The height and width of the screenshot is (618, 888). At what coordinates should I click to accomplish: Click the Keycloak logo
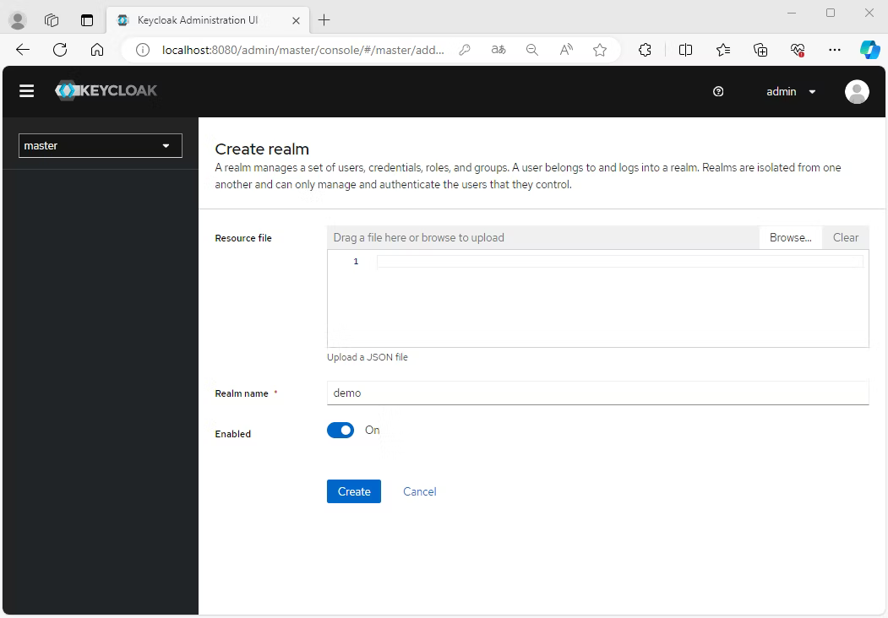106,91
